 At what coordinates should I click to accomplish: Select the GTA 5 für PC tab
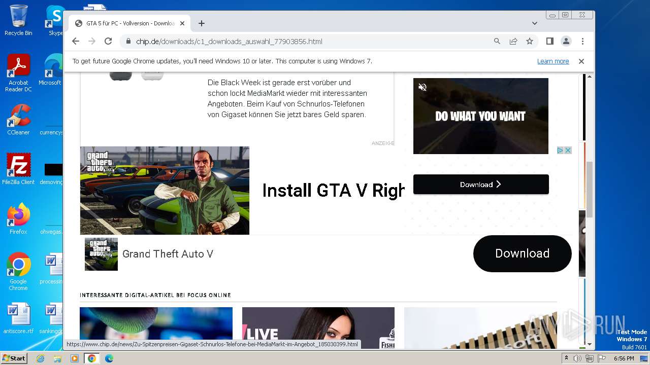point(129,23)
